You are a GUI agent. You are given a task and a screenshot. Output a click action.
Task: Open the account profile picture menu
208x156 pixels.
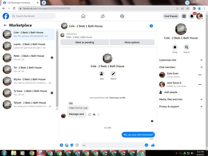pos(200,16)
